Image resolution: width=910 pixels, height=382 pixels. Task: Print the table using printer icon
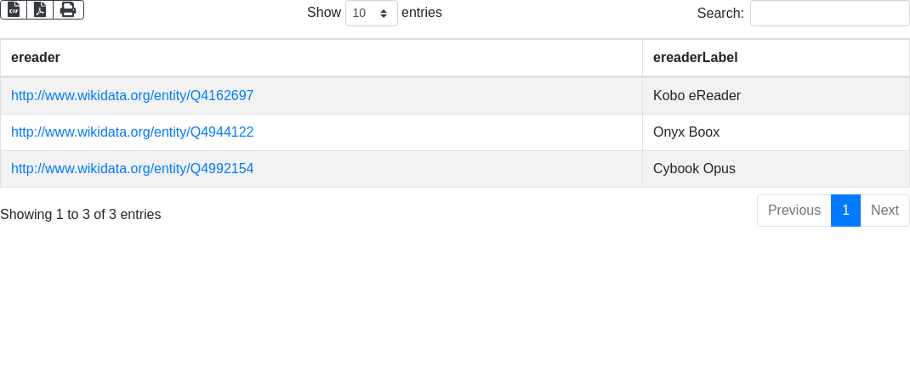[68, 9]
